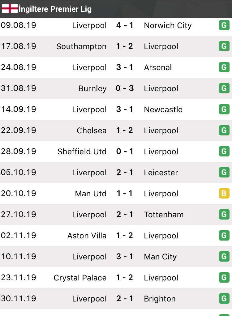Select the Chelsea 1 - 2 score
Viewport: 232px width, 316px height.
tap(125, 130)
